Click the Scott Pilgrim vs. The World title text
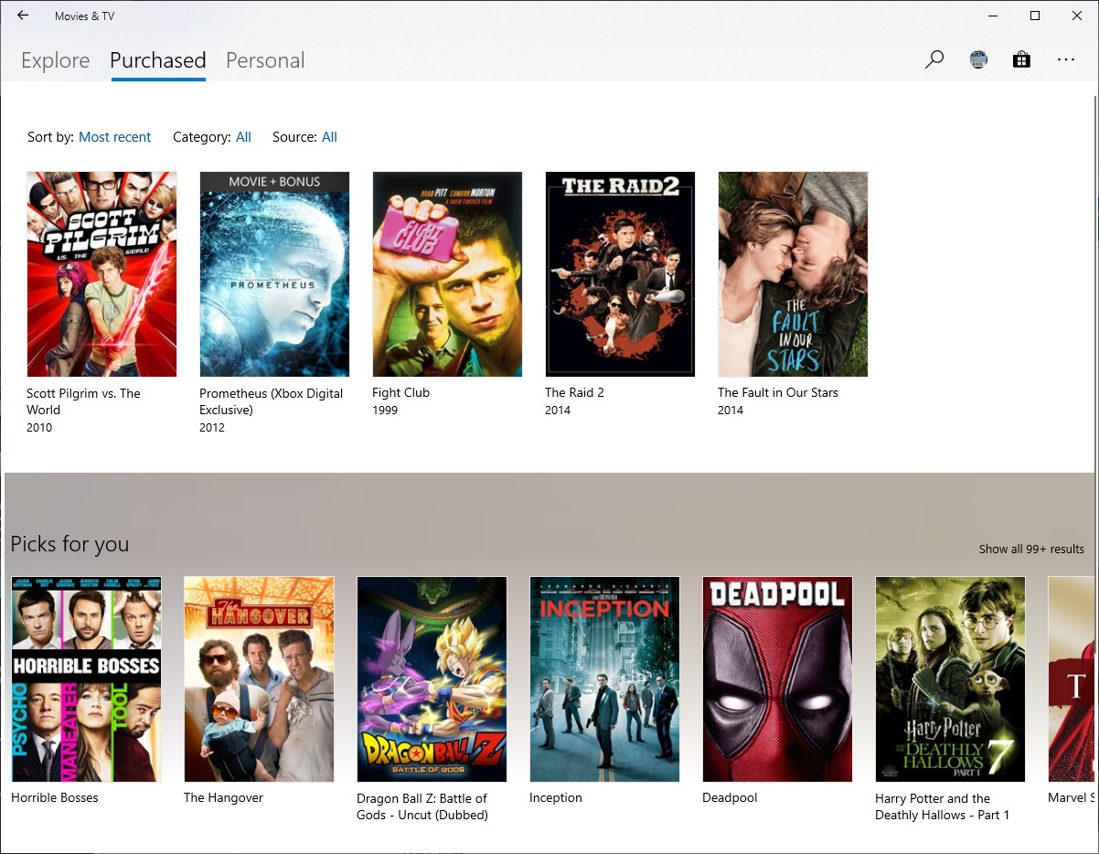 tap(83, 401)
